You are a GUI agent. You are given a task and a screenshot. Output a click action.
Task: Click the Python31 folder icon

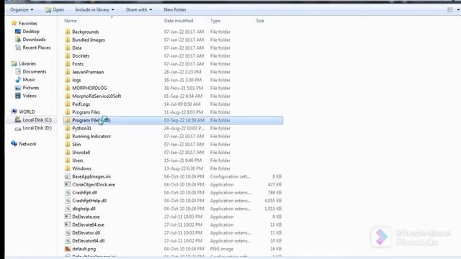(68, 128)
